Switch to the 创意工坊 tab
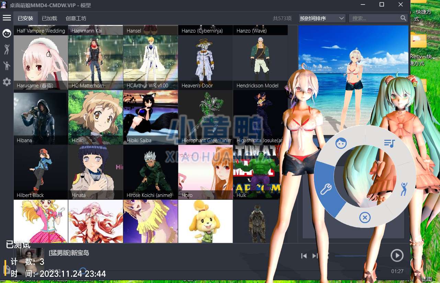The width and height of the screenshot is (440, 283). click(76, 18)
